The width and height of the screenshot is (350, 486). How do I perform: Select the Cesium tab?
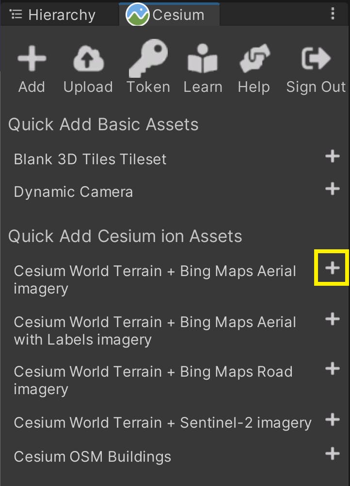click(170, 14)
